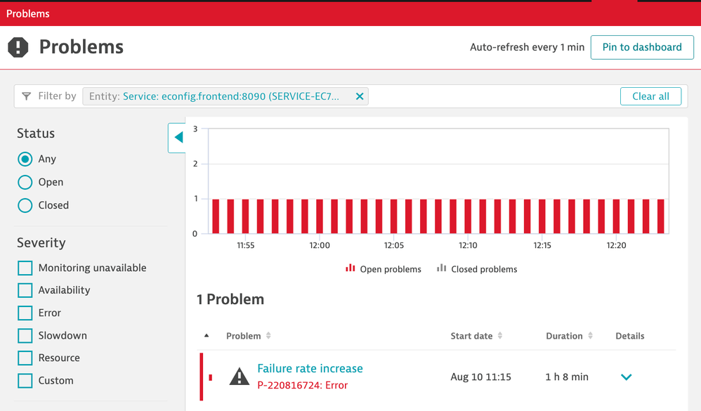The height and width of the screenshot is (411, 701).
Task: Click the filter funnel icon
Action: [x=27, y=96]
